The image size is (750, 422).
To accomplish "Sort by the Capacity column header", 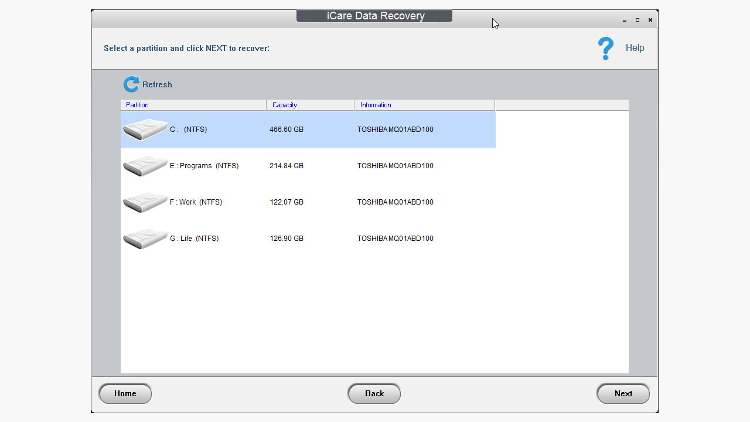I will coord(311,105).
